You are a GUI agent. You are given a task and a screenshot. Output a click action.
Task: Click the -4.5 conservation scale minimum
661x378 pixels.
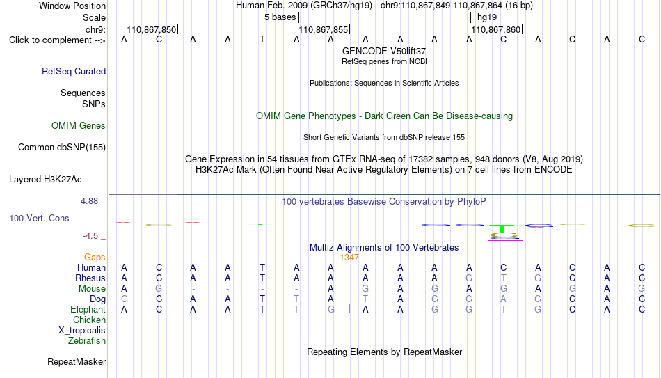pos(90,236)
